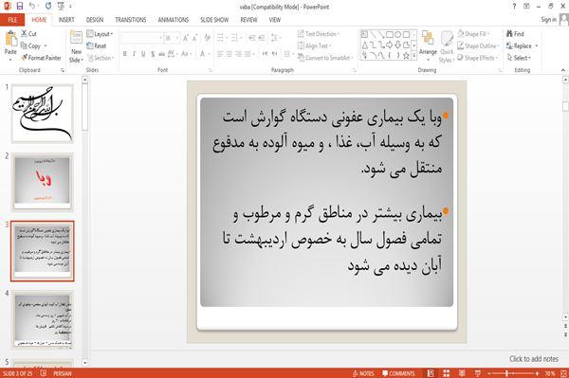Click the Redo icon in quick access toolbar

point(48,7)
